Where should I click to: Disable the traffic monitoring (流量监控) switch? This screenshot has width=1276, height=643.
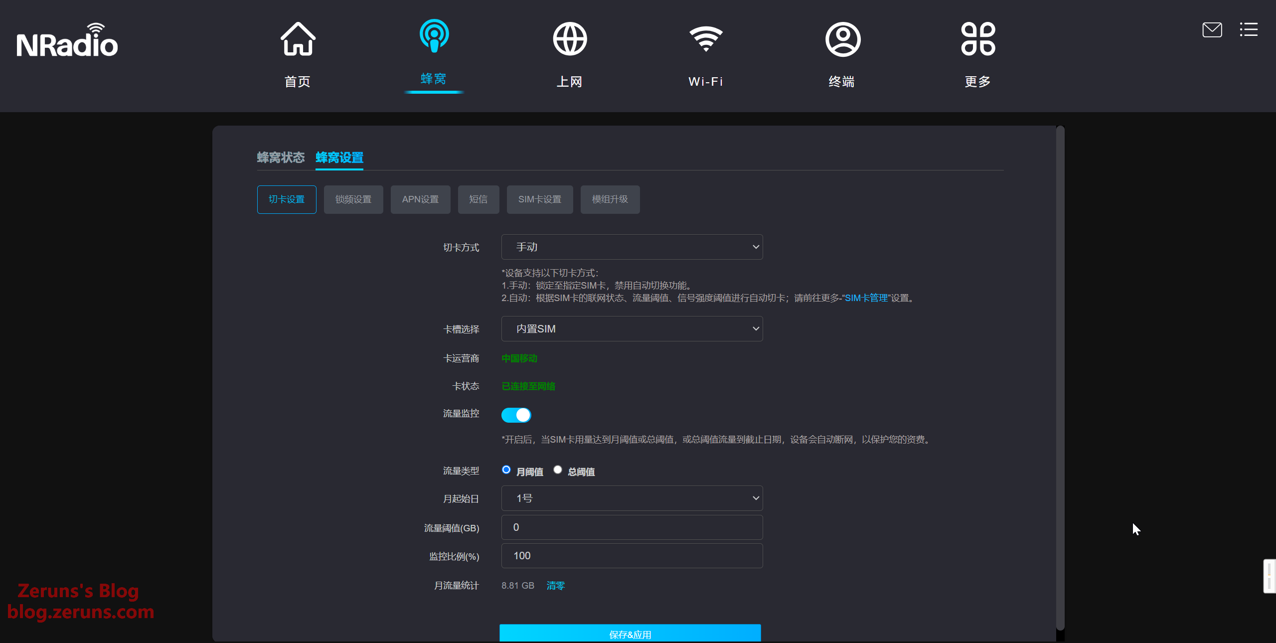coord(516,415)
